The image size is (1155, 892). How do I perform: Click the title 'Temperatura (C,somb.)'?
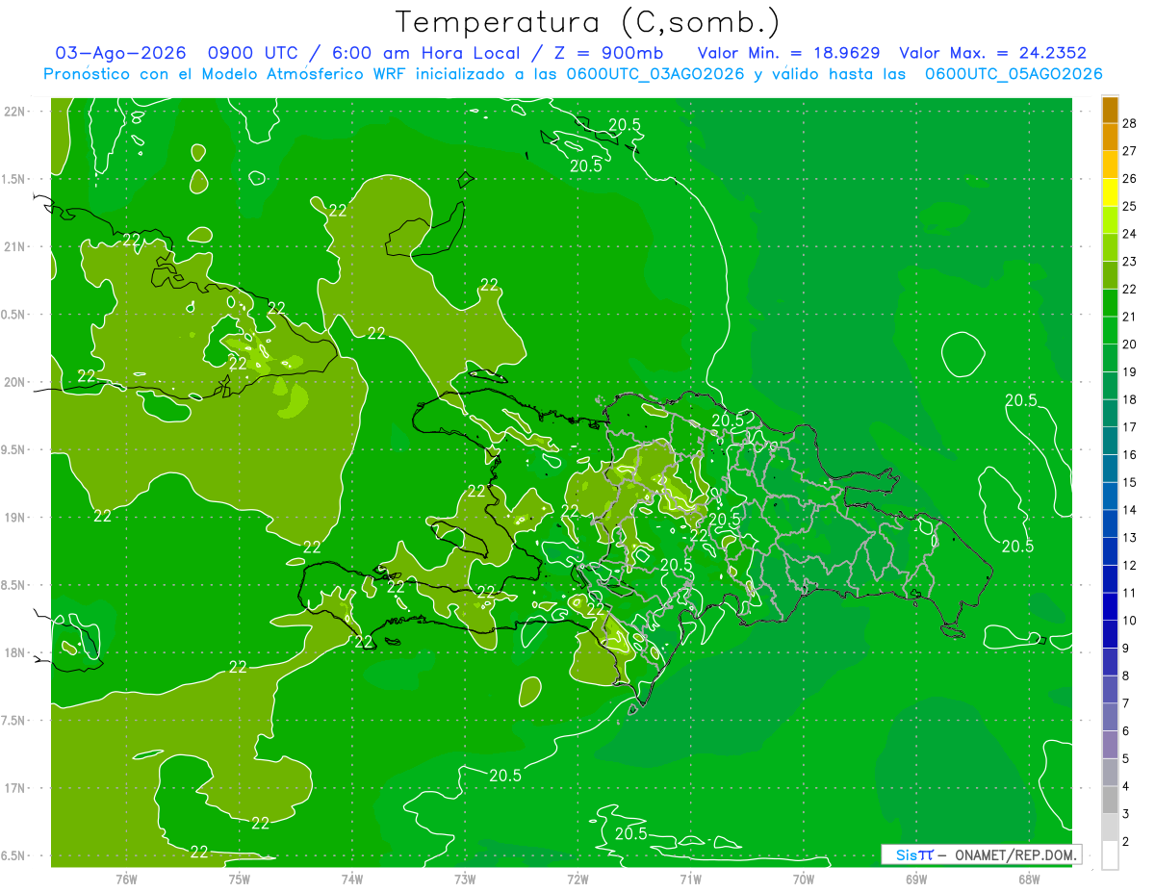tap(587, 21)
